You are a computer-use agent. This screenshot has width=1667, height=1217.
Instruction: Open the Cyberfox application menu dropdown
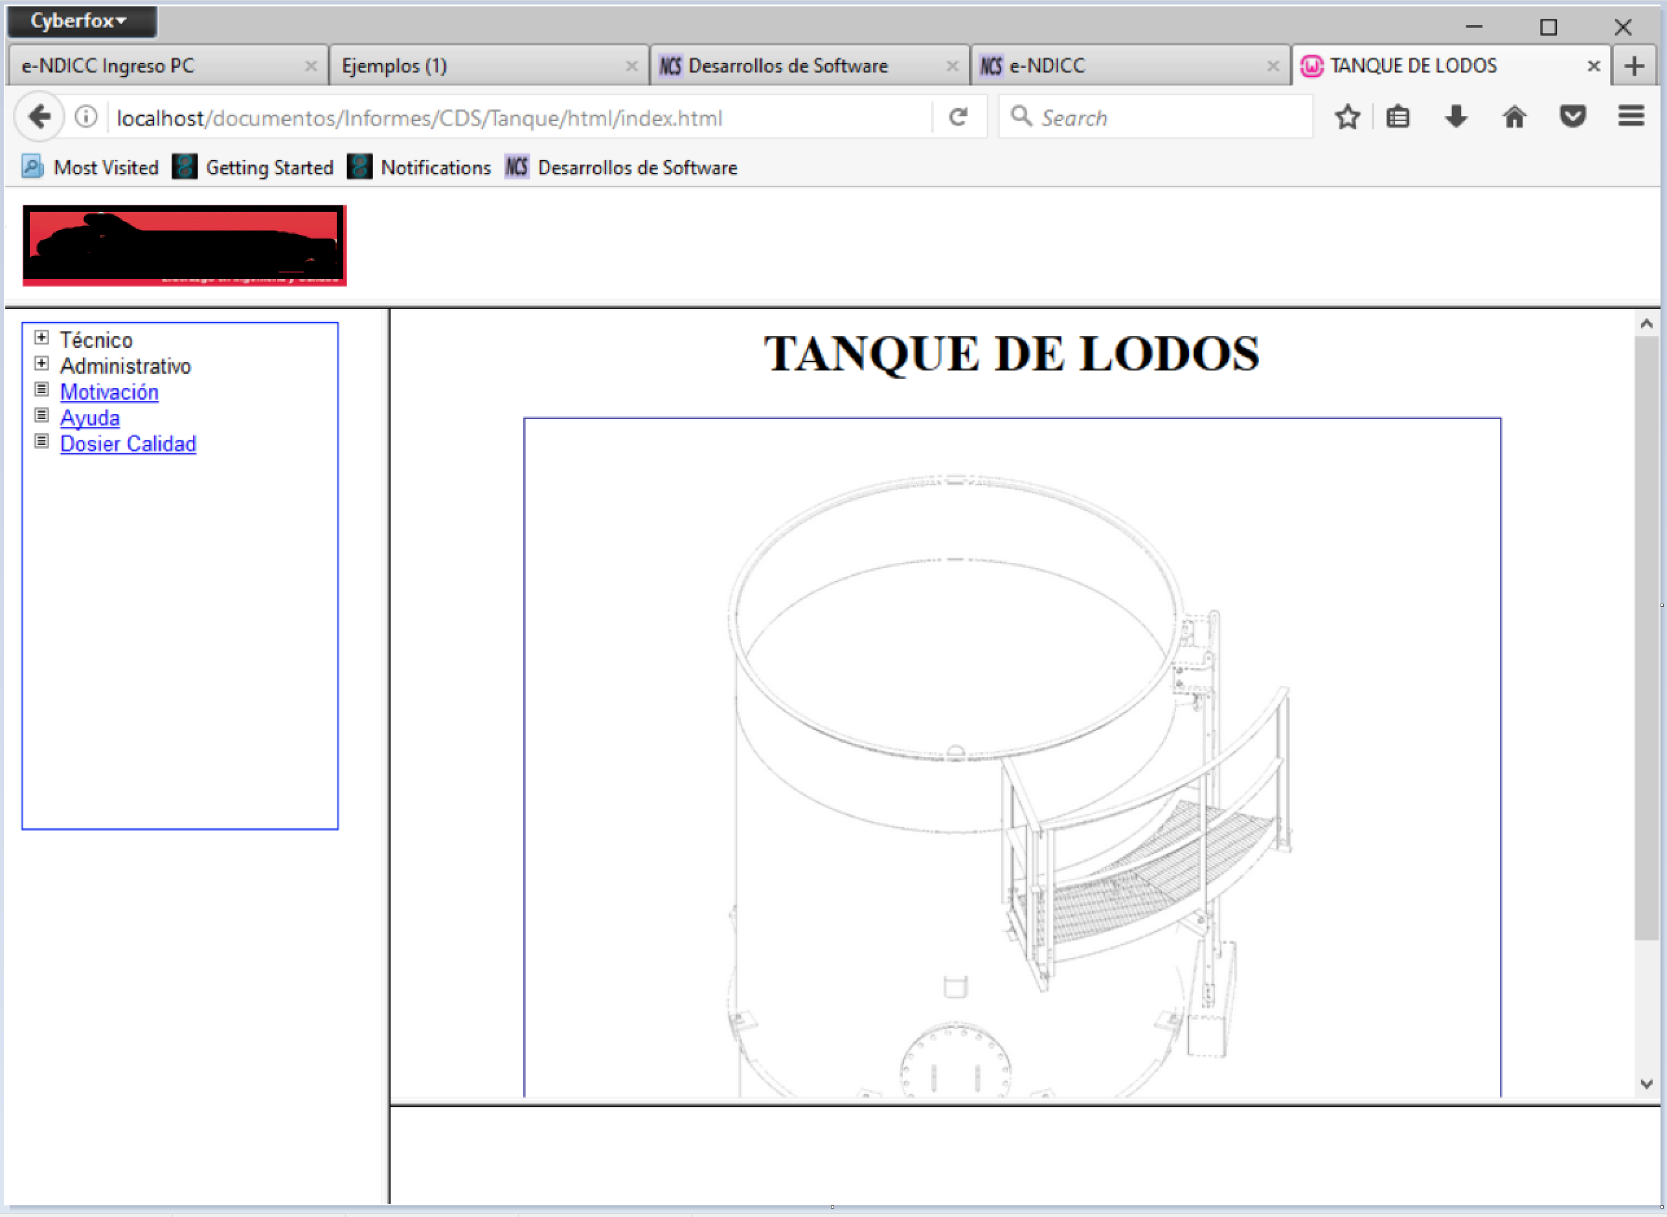[x=81, y=21]
